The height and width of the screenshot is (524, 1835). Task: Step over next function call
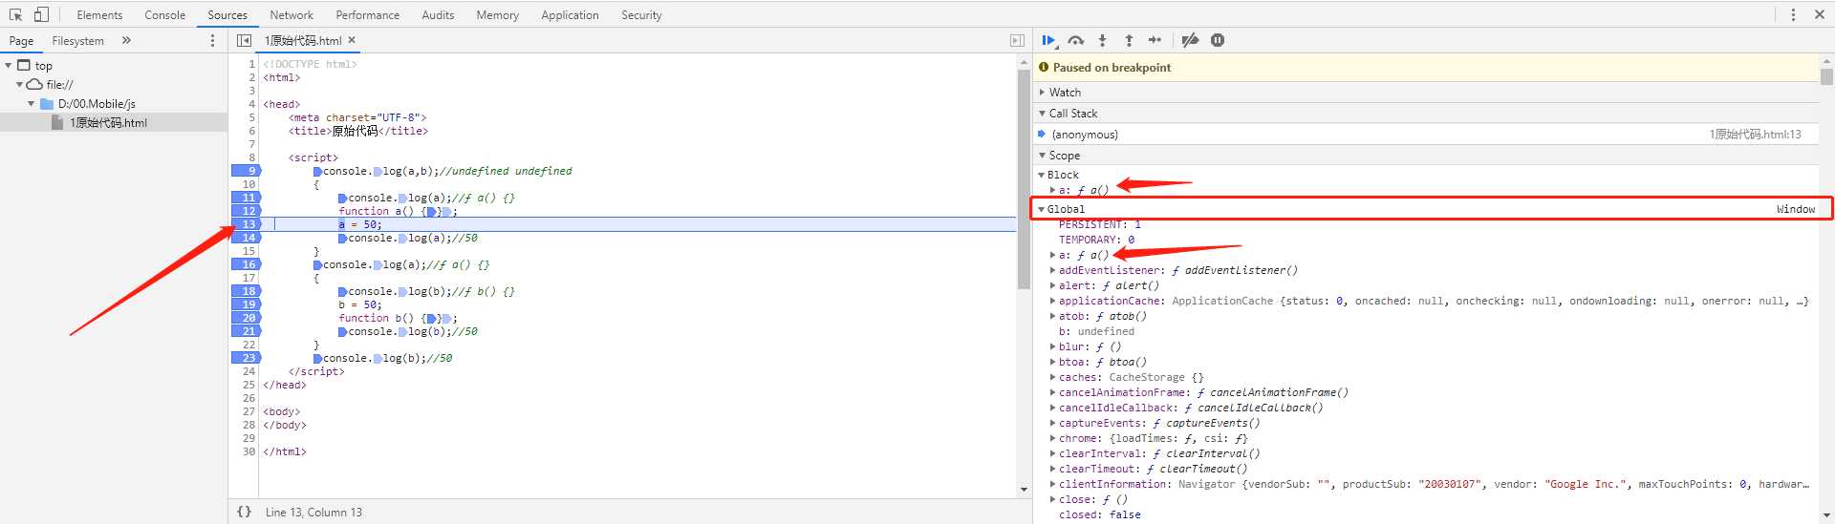[1076, 40]
